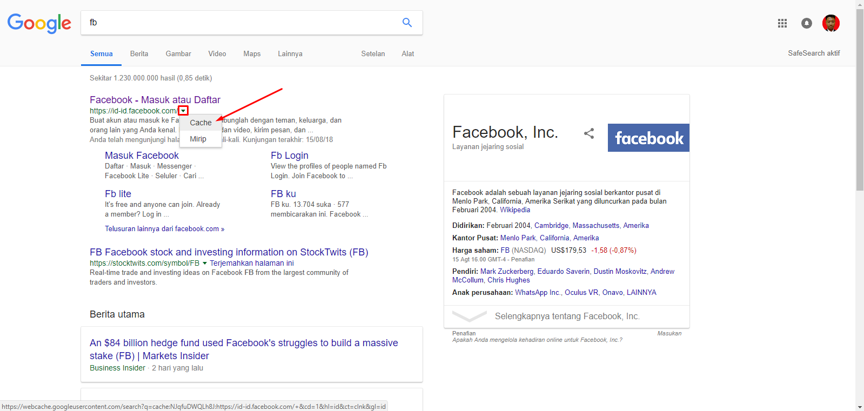Click the Business Insider source label
Image resolution: width=864 pixels, height=411 pixels.
[x=117, y=368]
